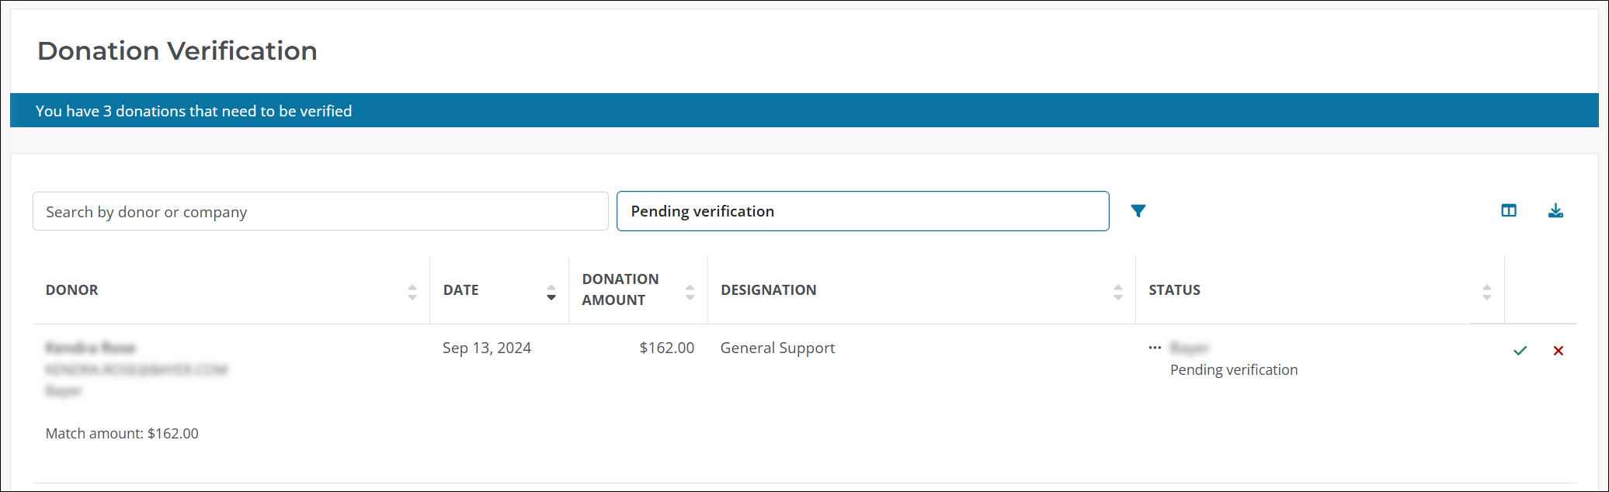Click the download export icon
The height and width of the screenshot is (492, 1609).
(x=1555, y=211)
